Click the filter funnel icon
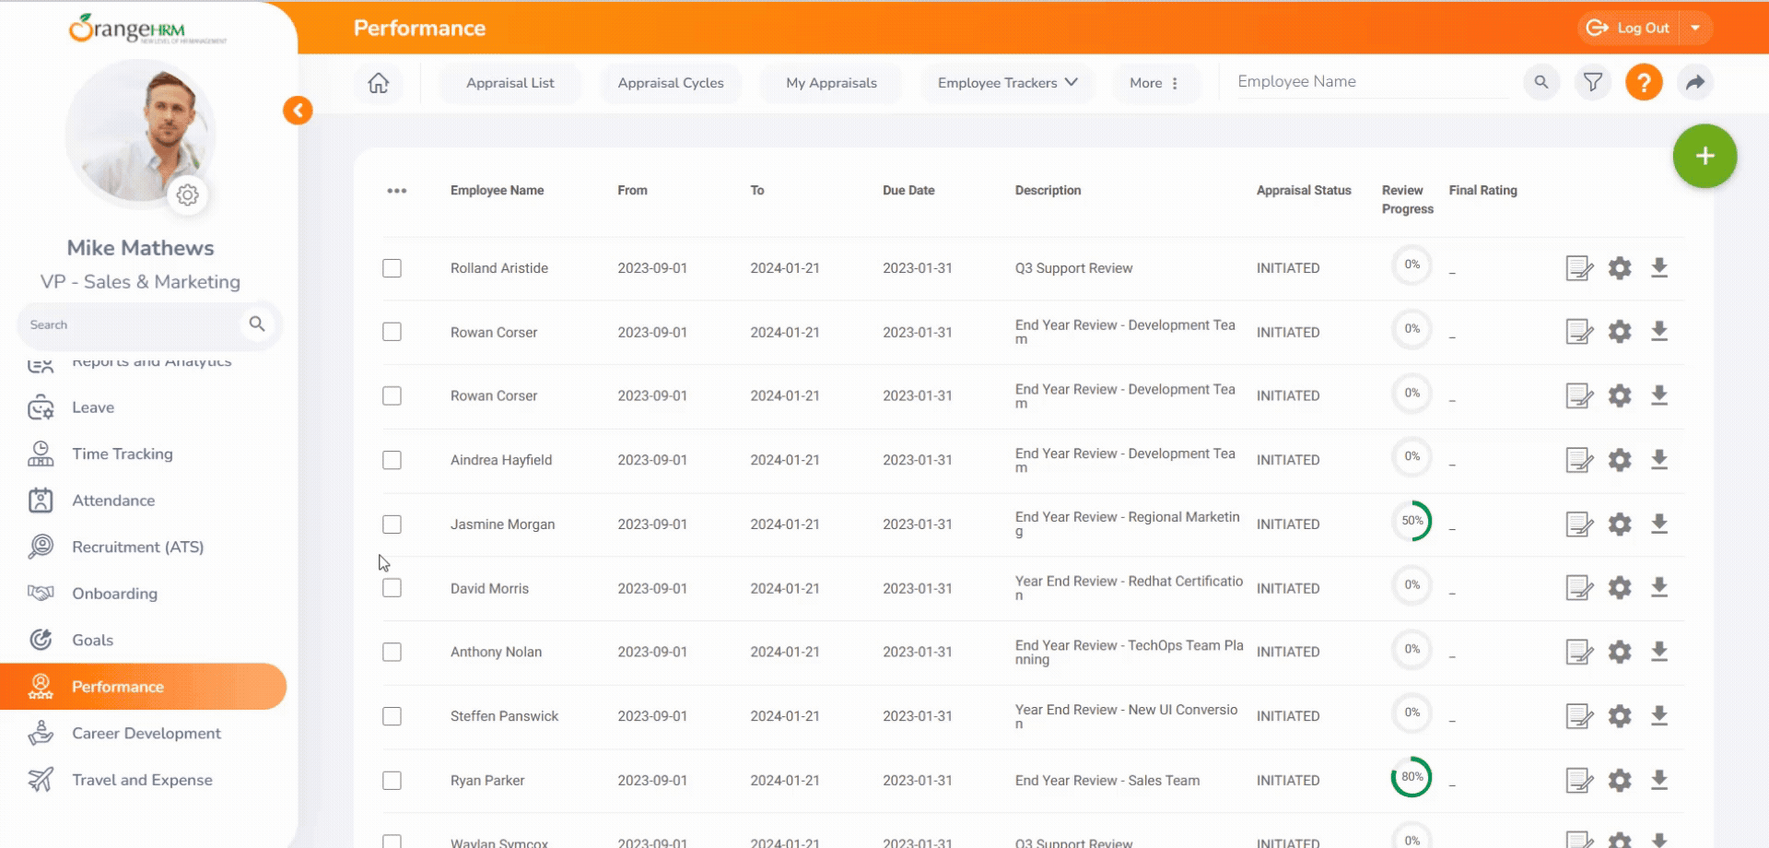Image resolution: width=1769 pixels, height=848 pixels. [1592, 82]
